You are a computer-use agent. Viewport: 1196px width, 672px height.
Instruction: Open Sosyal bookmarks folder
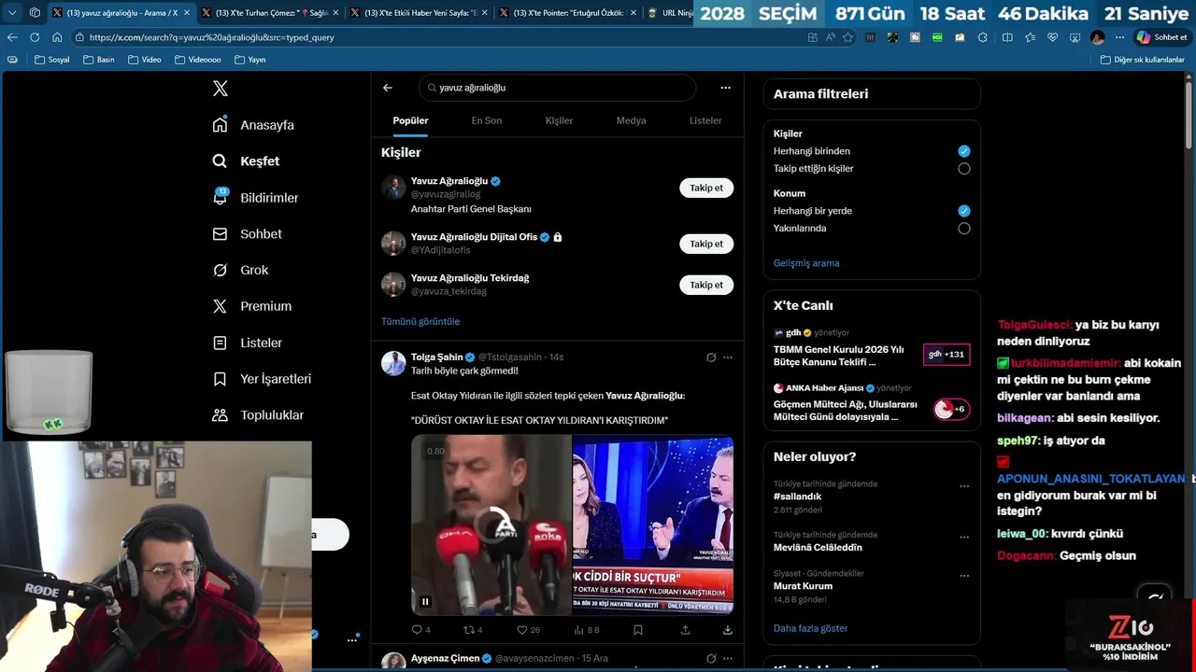pos(52,60)
